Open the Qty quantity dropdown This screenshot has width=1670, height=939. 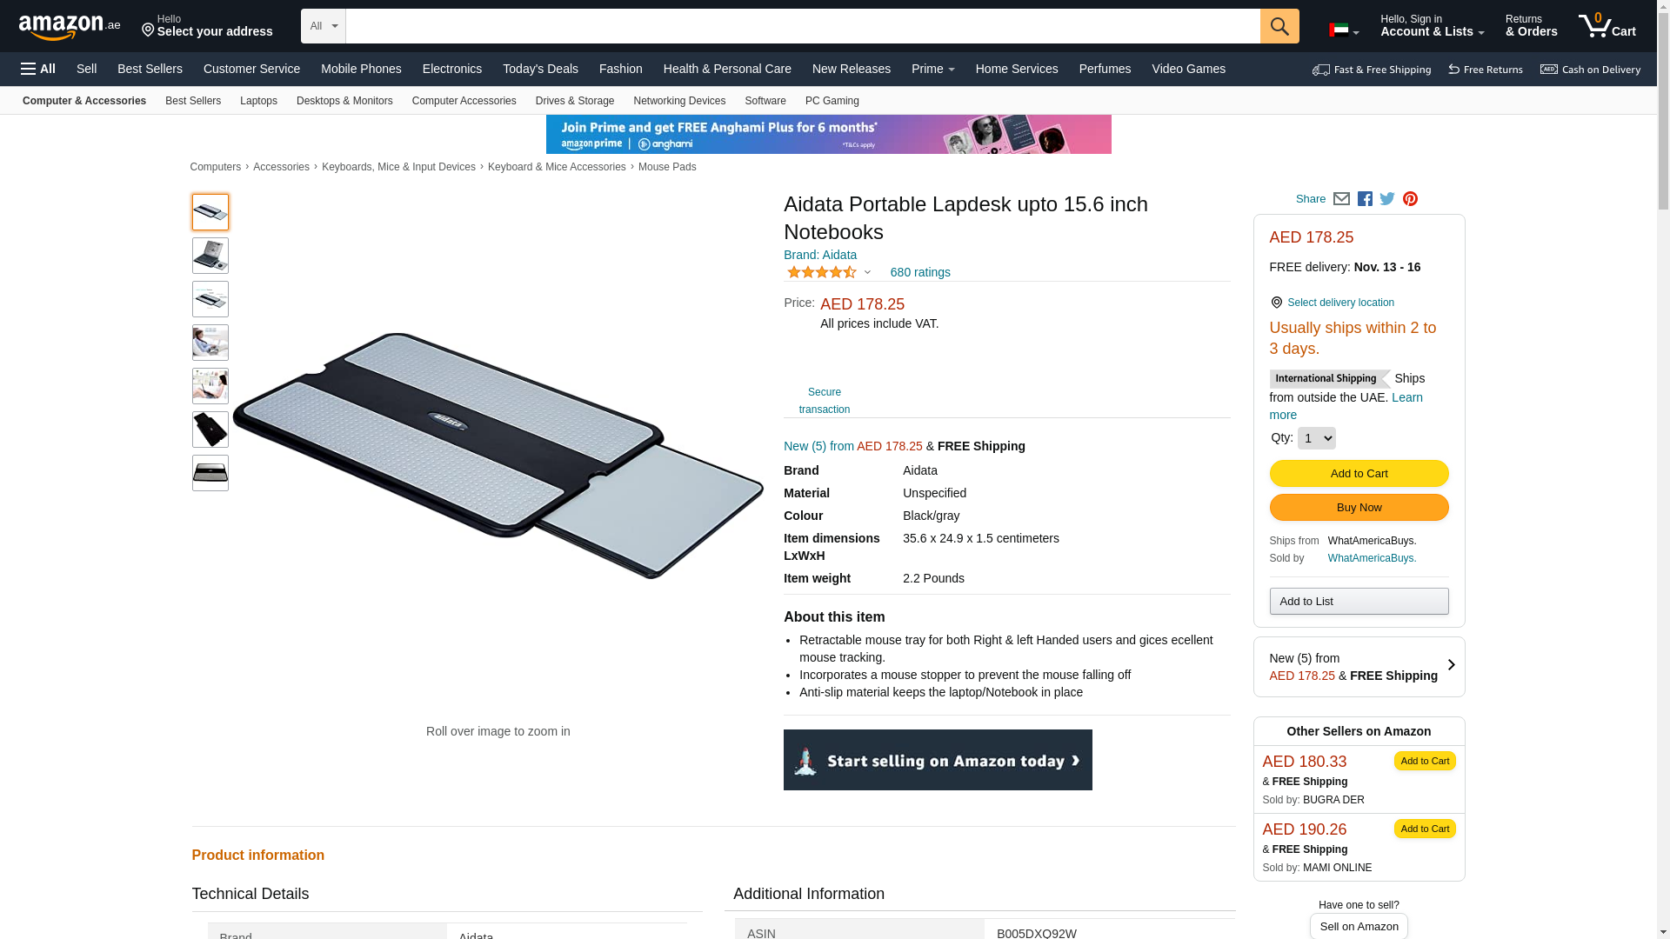coord(1316,438)
